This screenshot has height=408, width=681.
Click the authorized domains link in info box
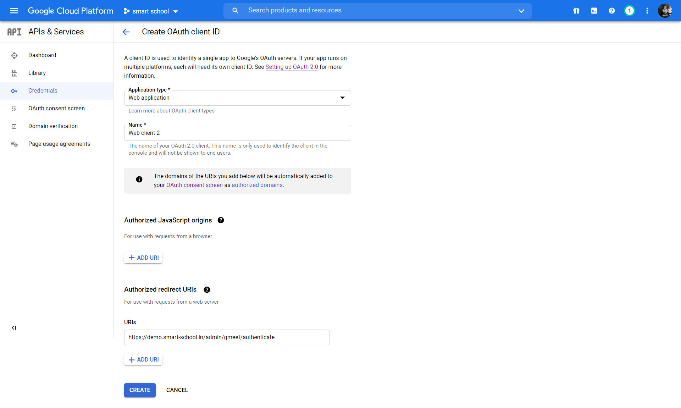click(257, 184)
